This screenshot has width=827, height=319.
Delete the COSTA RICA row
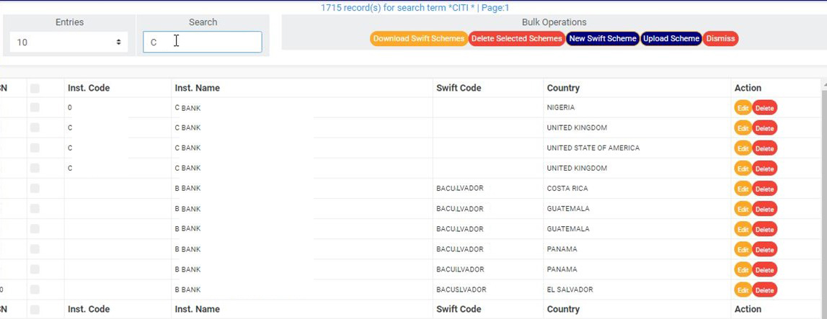point(764,189)
